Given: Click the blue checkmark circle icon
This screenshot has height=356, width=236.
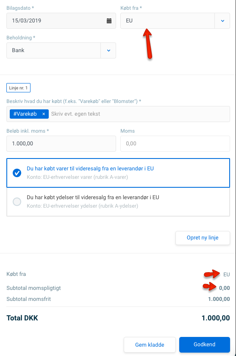Looking at the screenshot, I should pos(17,173).
